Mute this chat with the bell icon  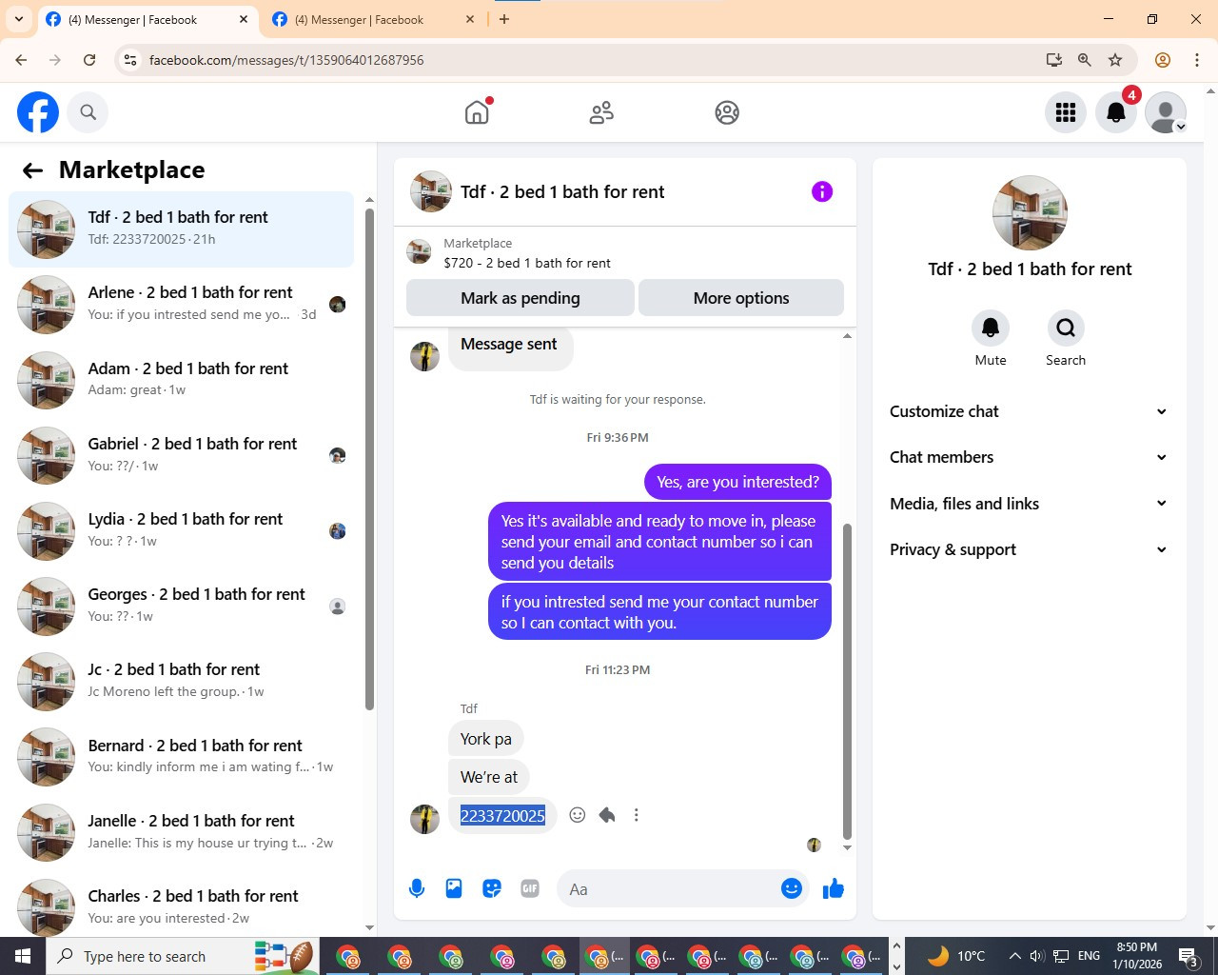991,328
